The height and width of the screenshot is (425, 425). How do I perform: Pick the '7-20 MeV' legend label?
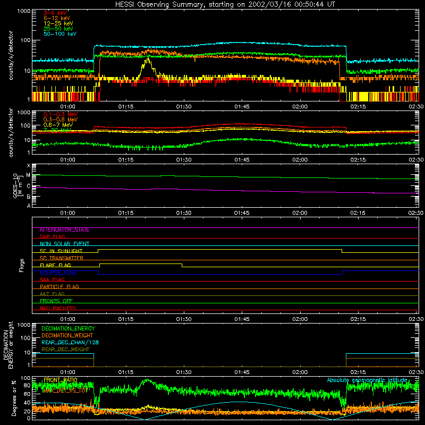(57, 130)
